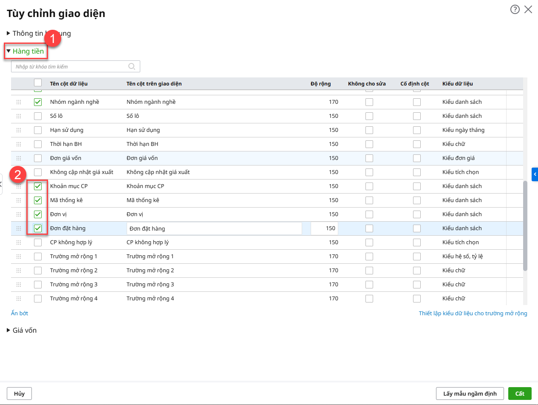
Task: Click drag handle for Trường mở rộng 1
Action: (19, 257)
